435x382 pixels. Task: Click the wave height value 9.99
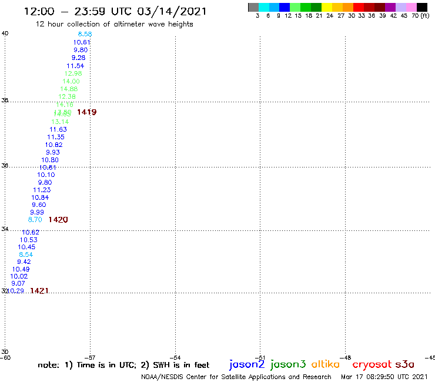click(x=37, y=212)
